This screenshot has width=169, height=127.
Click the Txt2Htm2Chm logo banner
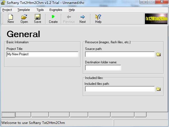point(156,19)
